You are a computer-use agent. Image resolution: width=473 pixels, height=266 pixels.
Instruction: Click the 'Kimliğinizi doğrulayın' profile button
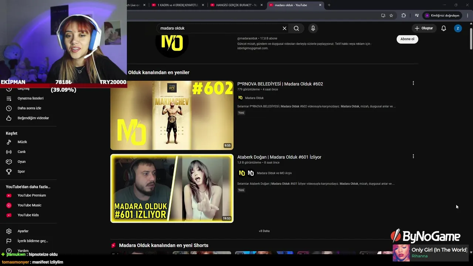point(442,16)
